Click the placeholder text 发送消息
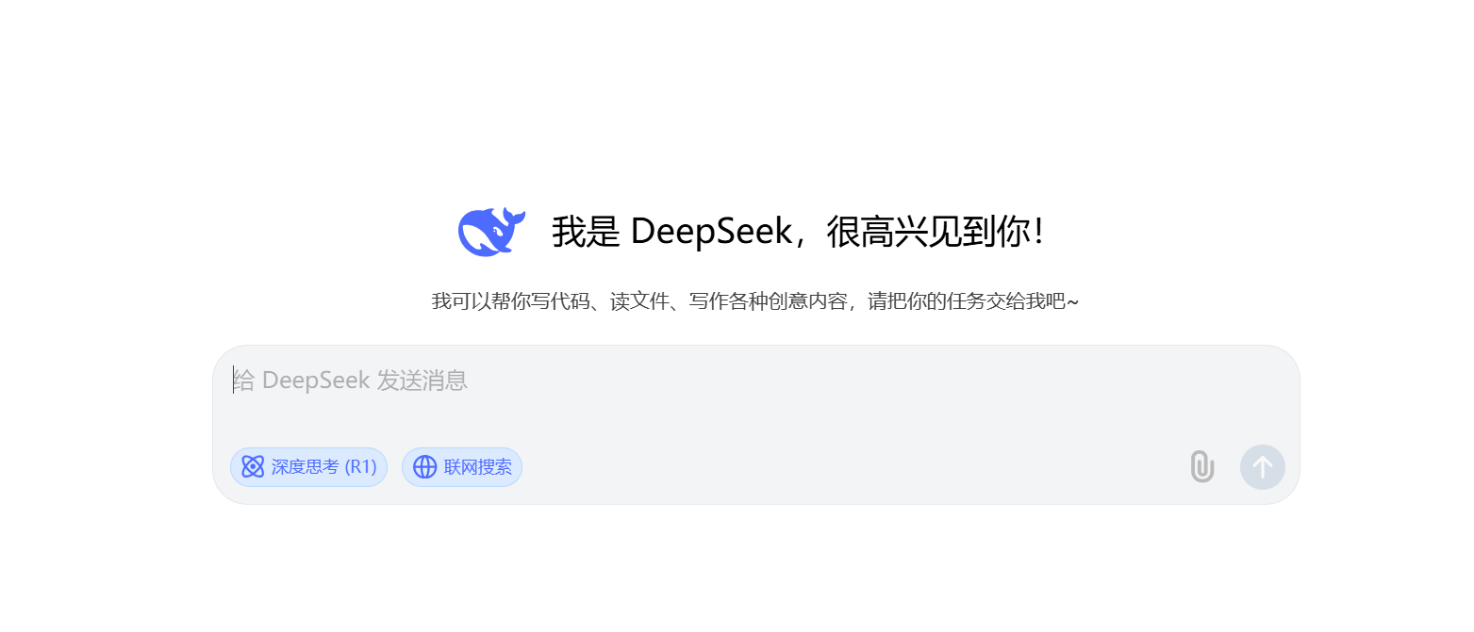This screenshot has width=1474, height=632. pyautogui.click(x=422, y=381)
